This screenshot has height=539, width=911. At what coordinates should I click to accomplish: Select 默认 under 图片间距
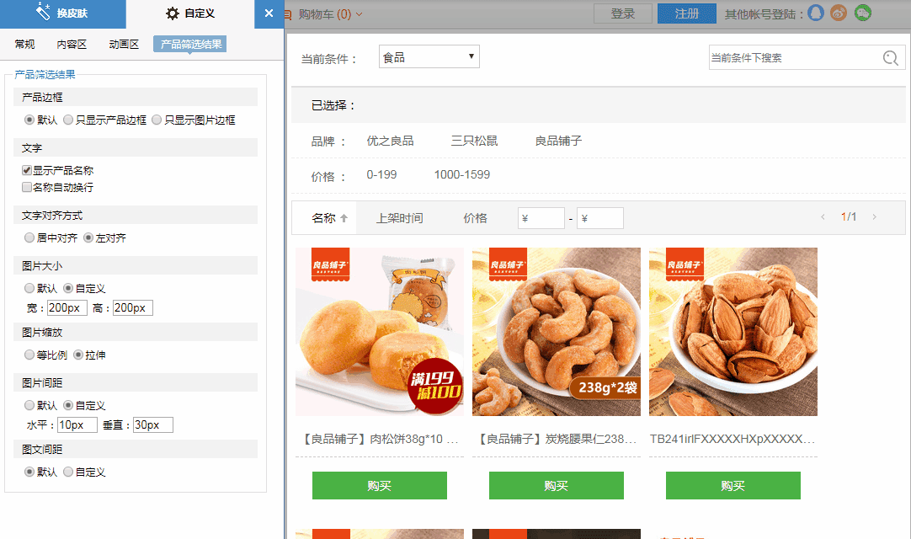(x=29, y=405)
